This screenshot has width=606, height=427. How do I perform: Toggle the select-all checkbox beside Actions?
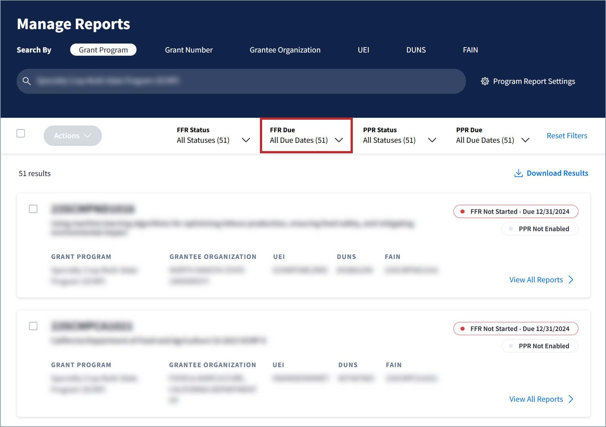(21, 134)
